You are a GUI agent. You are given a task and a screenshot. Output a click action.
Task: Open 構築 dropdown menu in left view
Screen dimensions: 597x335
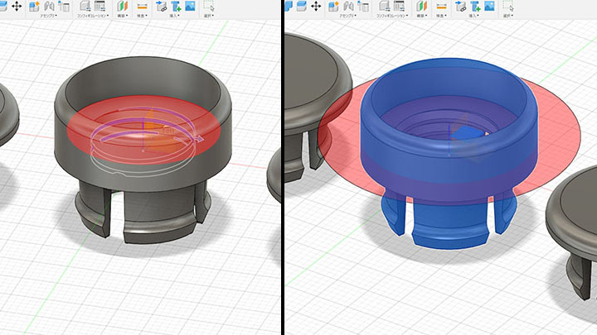click(x=122, y=16)
